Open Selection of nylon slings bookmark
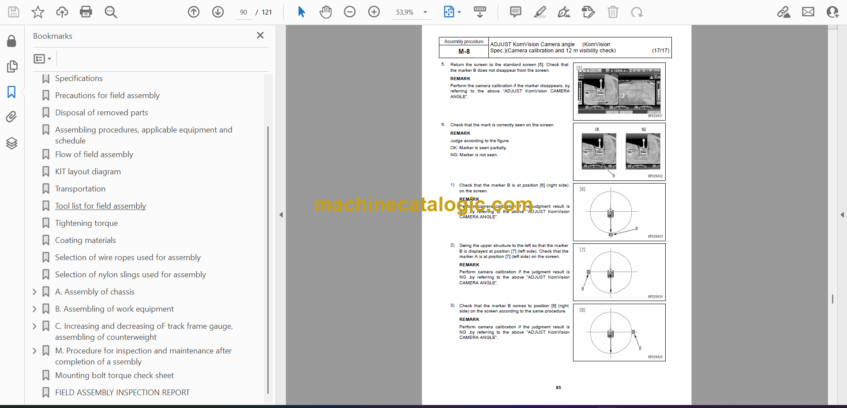Screen dimensions: 847x408 (x=130, y=275)
